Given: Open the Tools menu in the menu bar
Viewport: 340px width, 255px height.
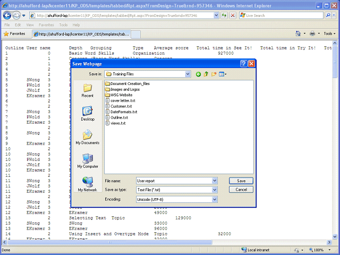Looking at the screenshot, I should click(63, 25).
